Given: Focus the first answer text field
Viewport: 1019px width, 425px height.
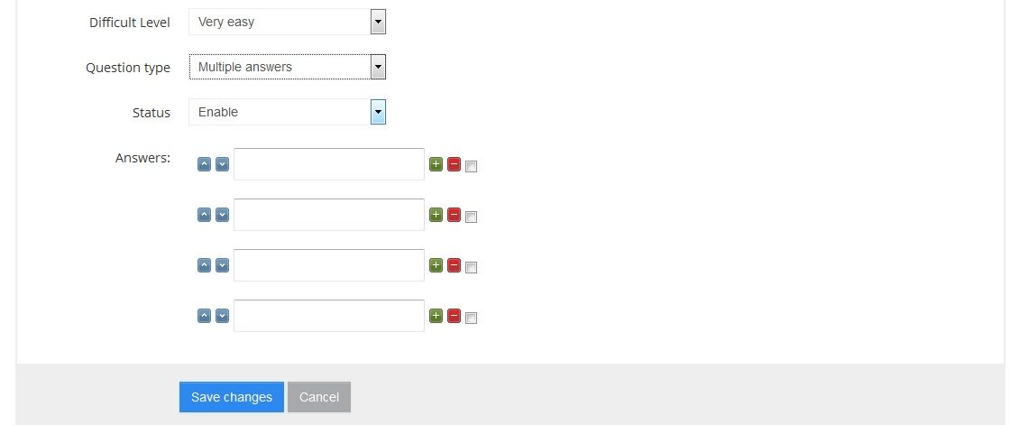Looking at the screenshot, I should coord(329,164).
